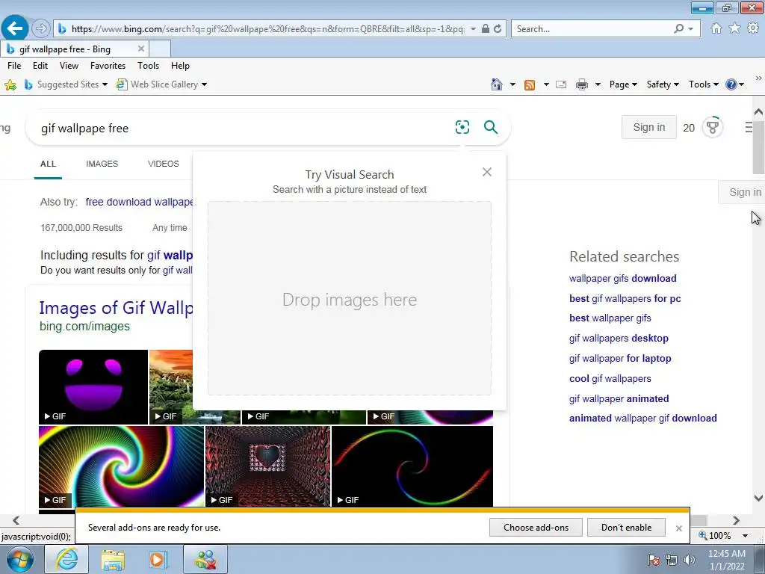
Task: Open the Windows Start button
Action: (x=20, y=559)
